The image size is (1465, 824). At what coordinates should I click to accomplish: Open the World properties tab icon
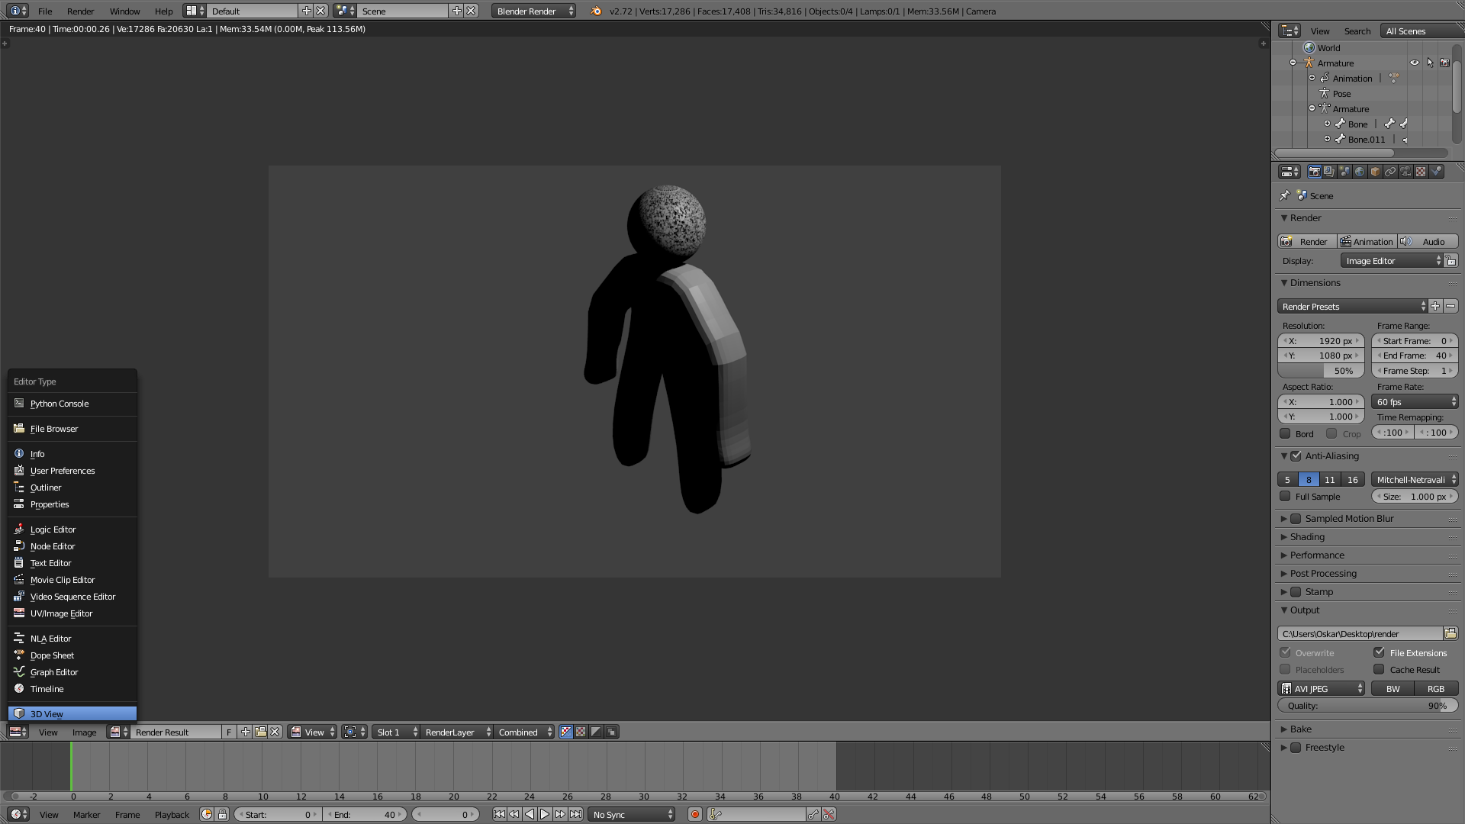1360,172
